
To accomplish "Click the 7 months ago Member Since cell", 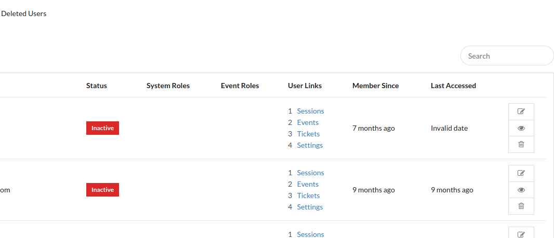I will point(374,129).
